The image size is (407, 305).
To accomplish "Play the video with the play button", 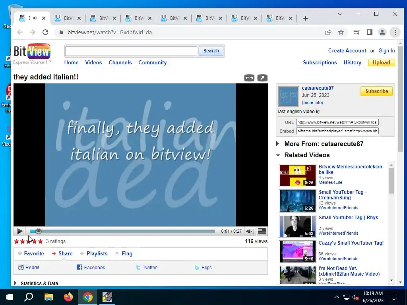I will [x=20, y=231].
